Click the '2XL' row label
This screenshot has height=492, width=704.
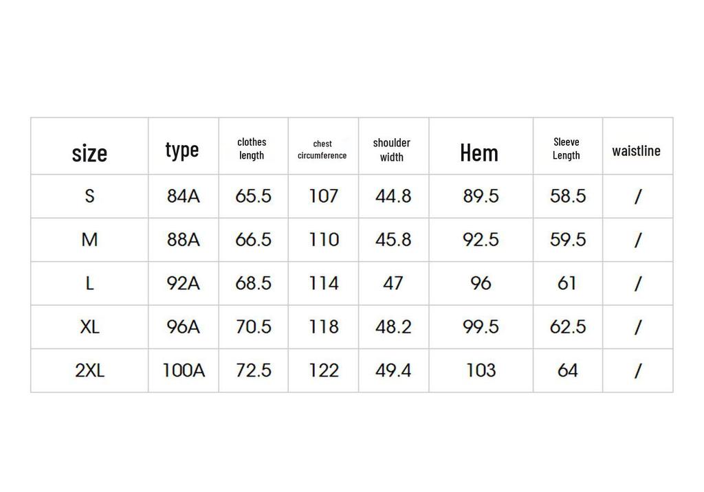click(89, 370)
